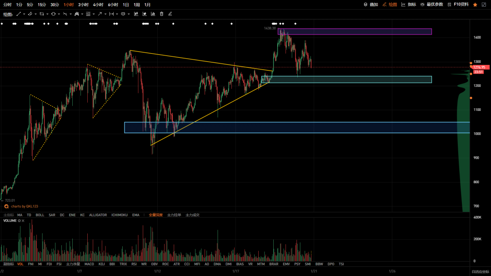The image size is (491, 276).
Task: Enable the MACD sub-indicator
Action: [89, 265]
